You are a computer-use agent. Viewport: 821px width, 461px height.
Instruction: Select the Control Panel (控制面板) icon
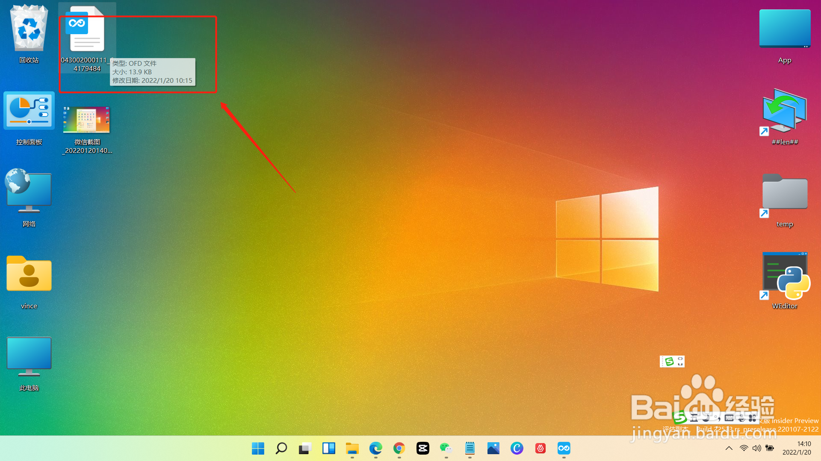point(29,111)
